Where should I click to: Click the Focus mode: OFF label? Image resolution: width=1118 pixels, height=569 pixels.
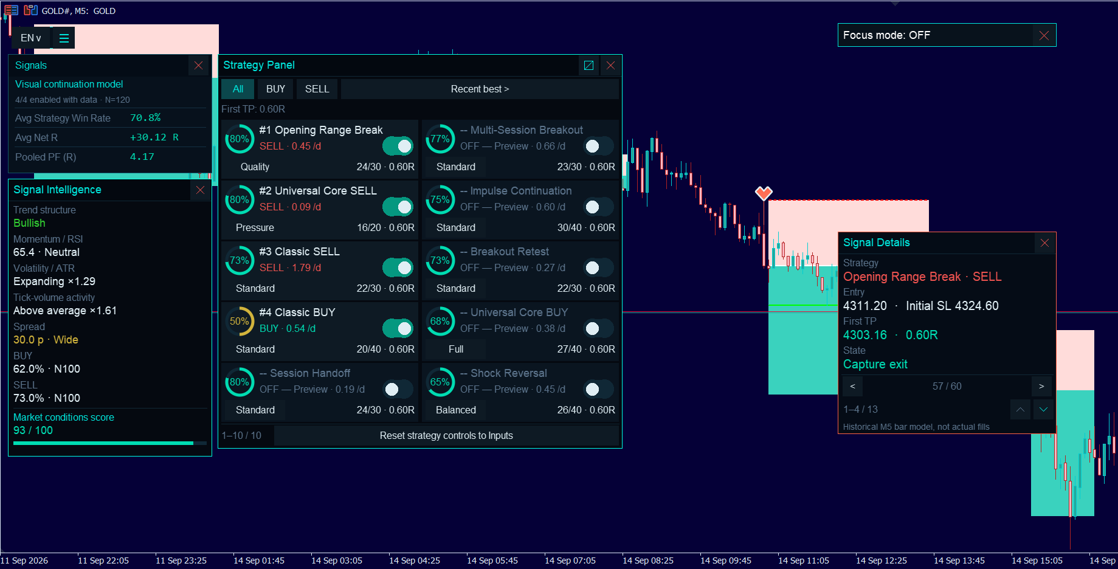click(886, 35)
